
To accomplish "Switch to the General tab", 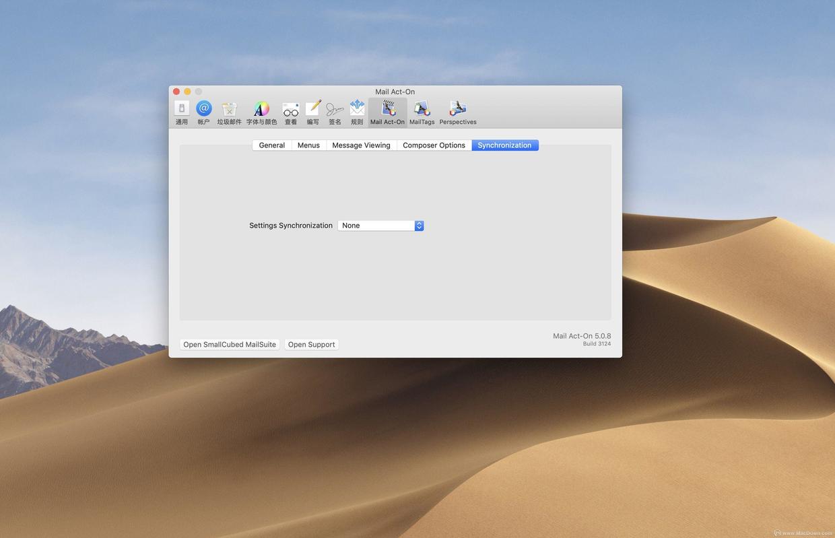I will pos(272,145).
